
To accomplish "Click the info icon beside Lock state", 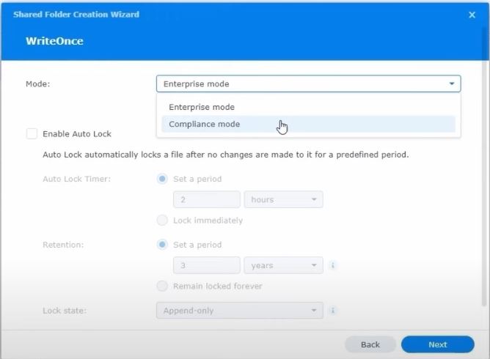I will [x=333, y=311].
